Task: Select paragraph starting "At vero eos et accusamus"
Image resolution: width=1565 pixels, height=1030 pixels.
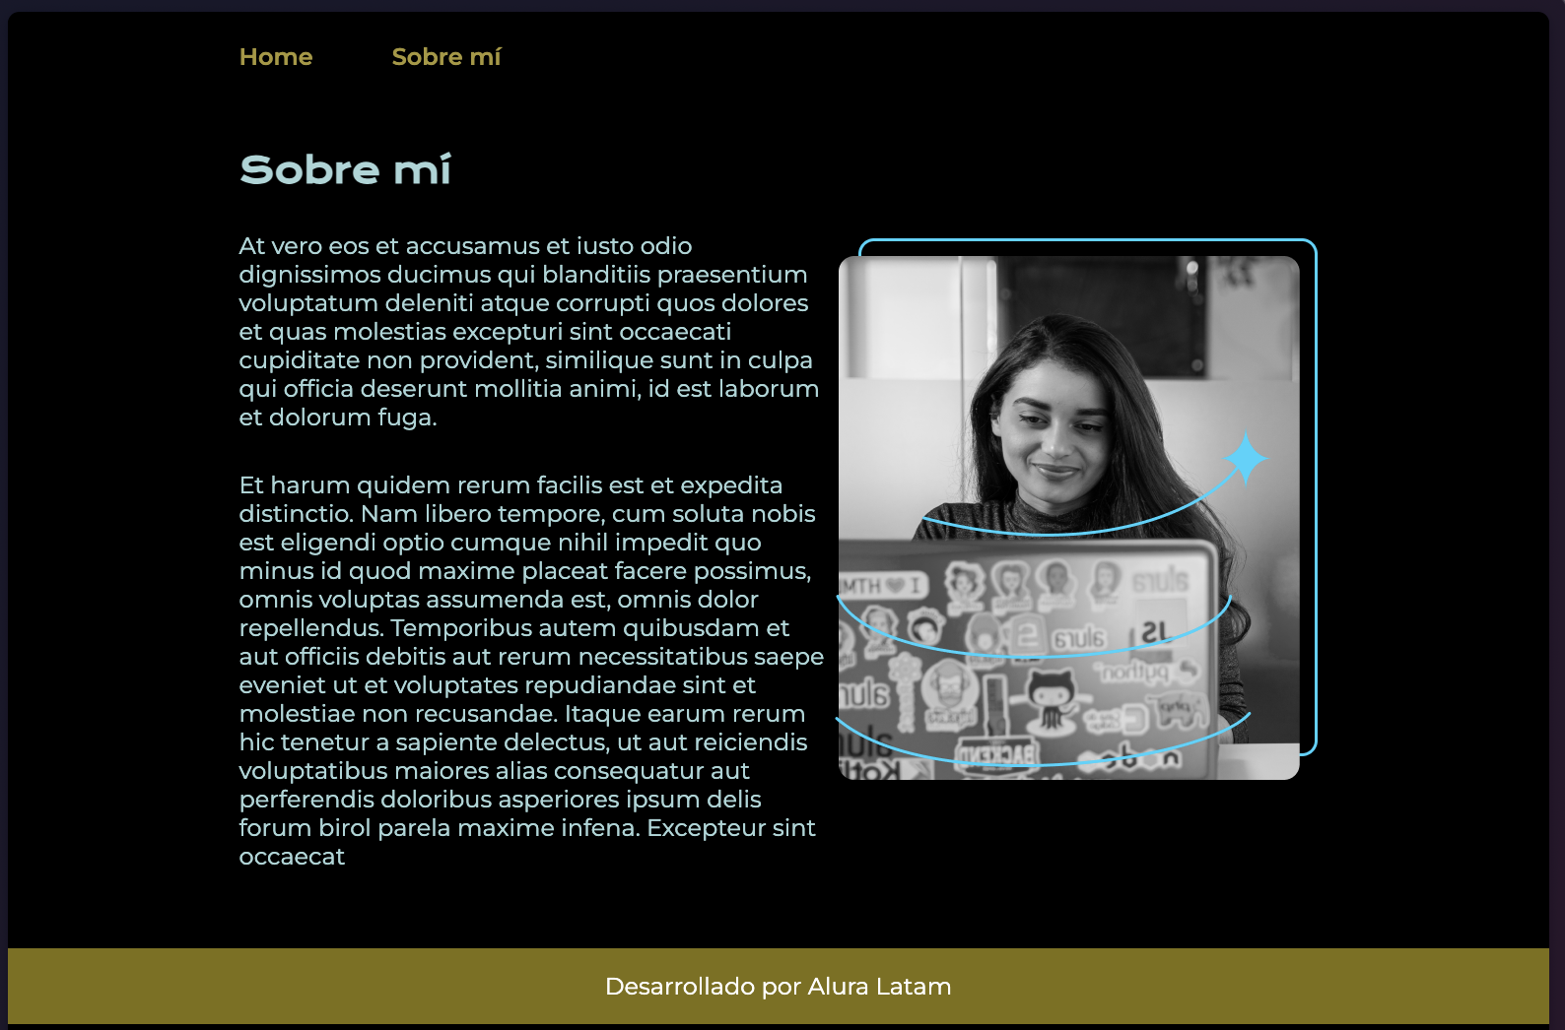Action: point(529,332)
